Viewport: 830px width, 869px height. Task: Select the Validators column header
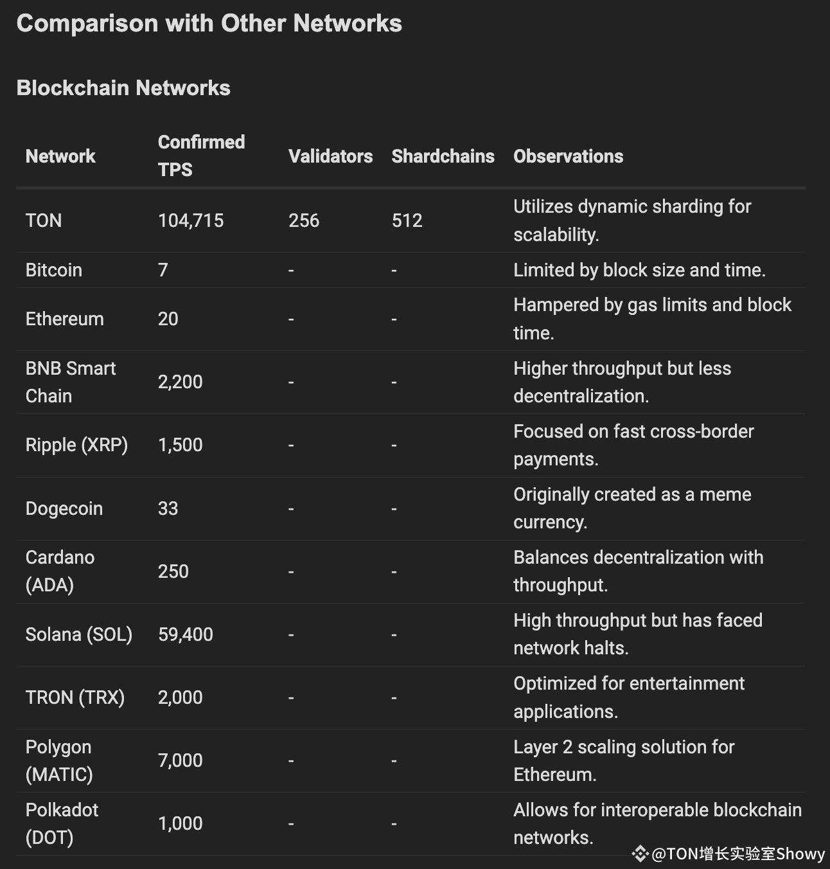tap(330, 156)
